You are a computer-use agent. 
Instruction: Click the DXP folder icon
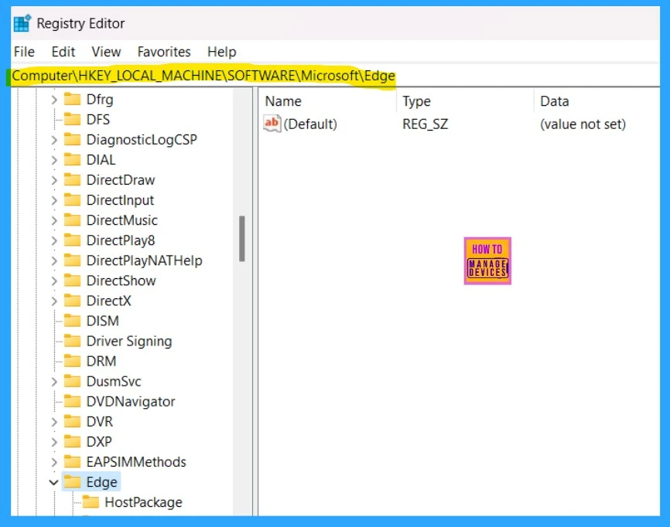pyautogui.click(x=72, y=441)
